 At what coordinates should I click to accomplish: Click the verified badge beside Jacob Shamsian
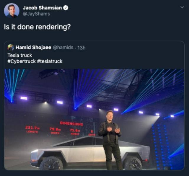coord(66,8)
